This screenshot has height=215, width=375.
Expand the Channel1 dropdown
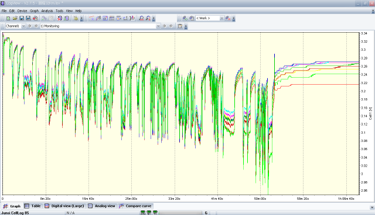click(x=23, y=26)
